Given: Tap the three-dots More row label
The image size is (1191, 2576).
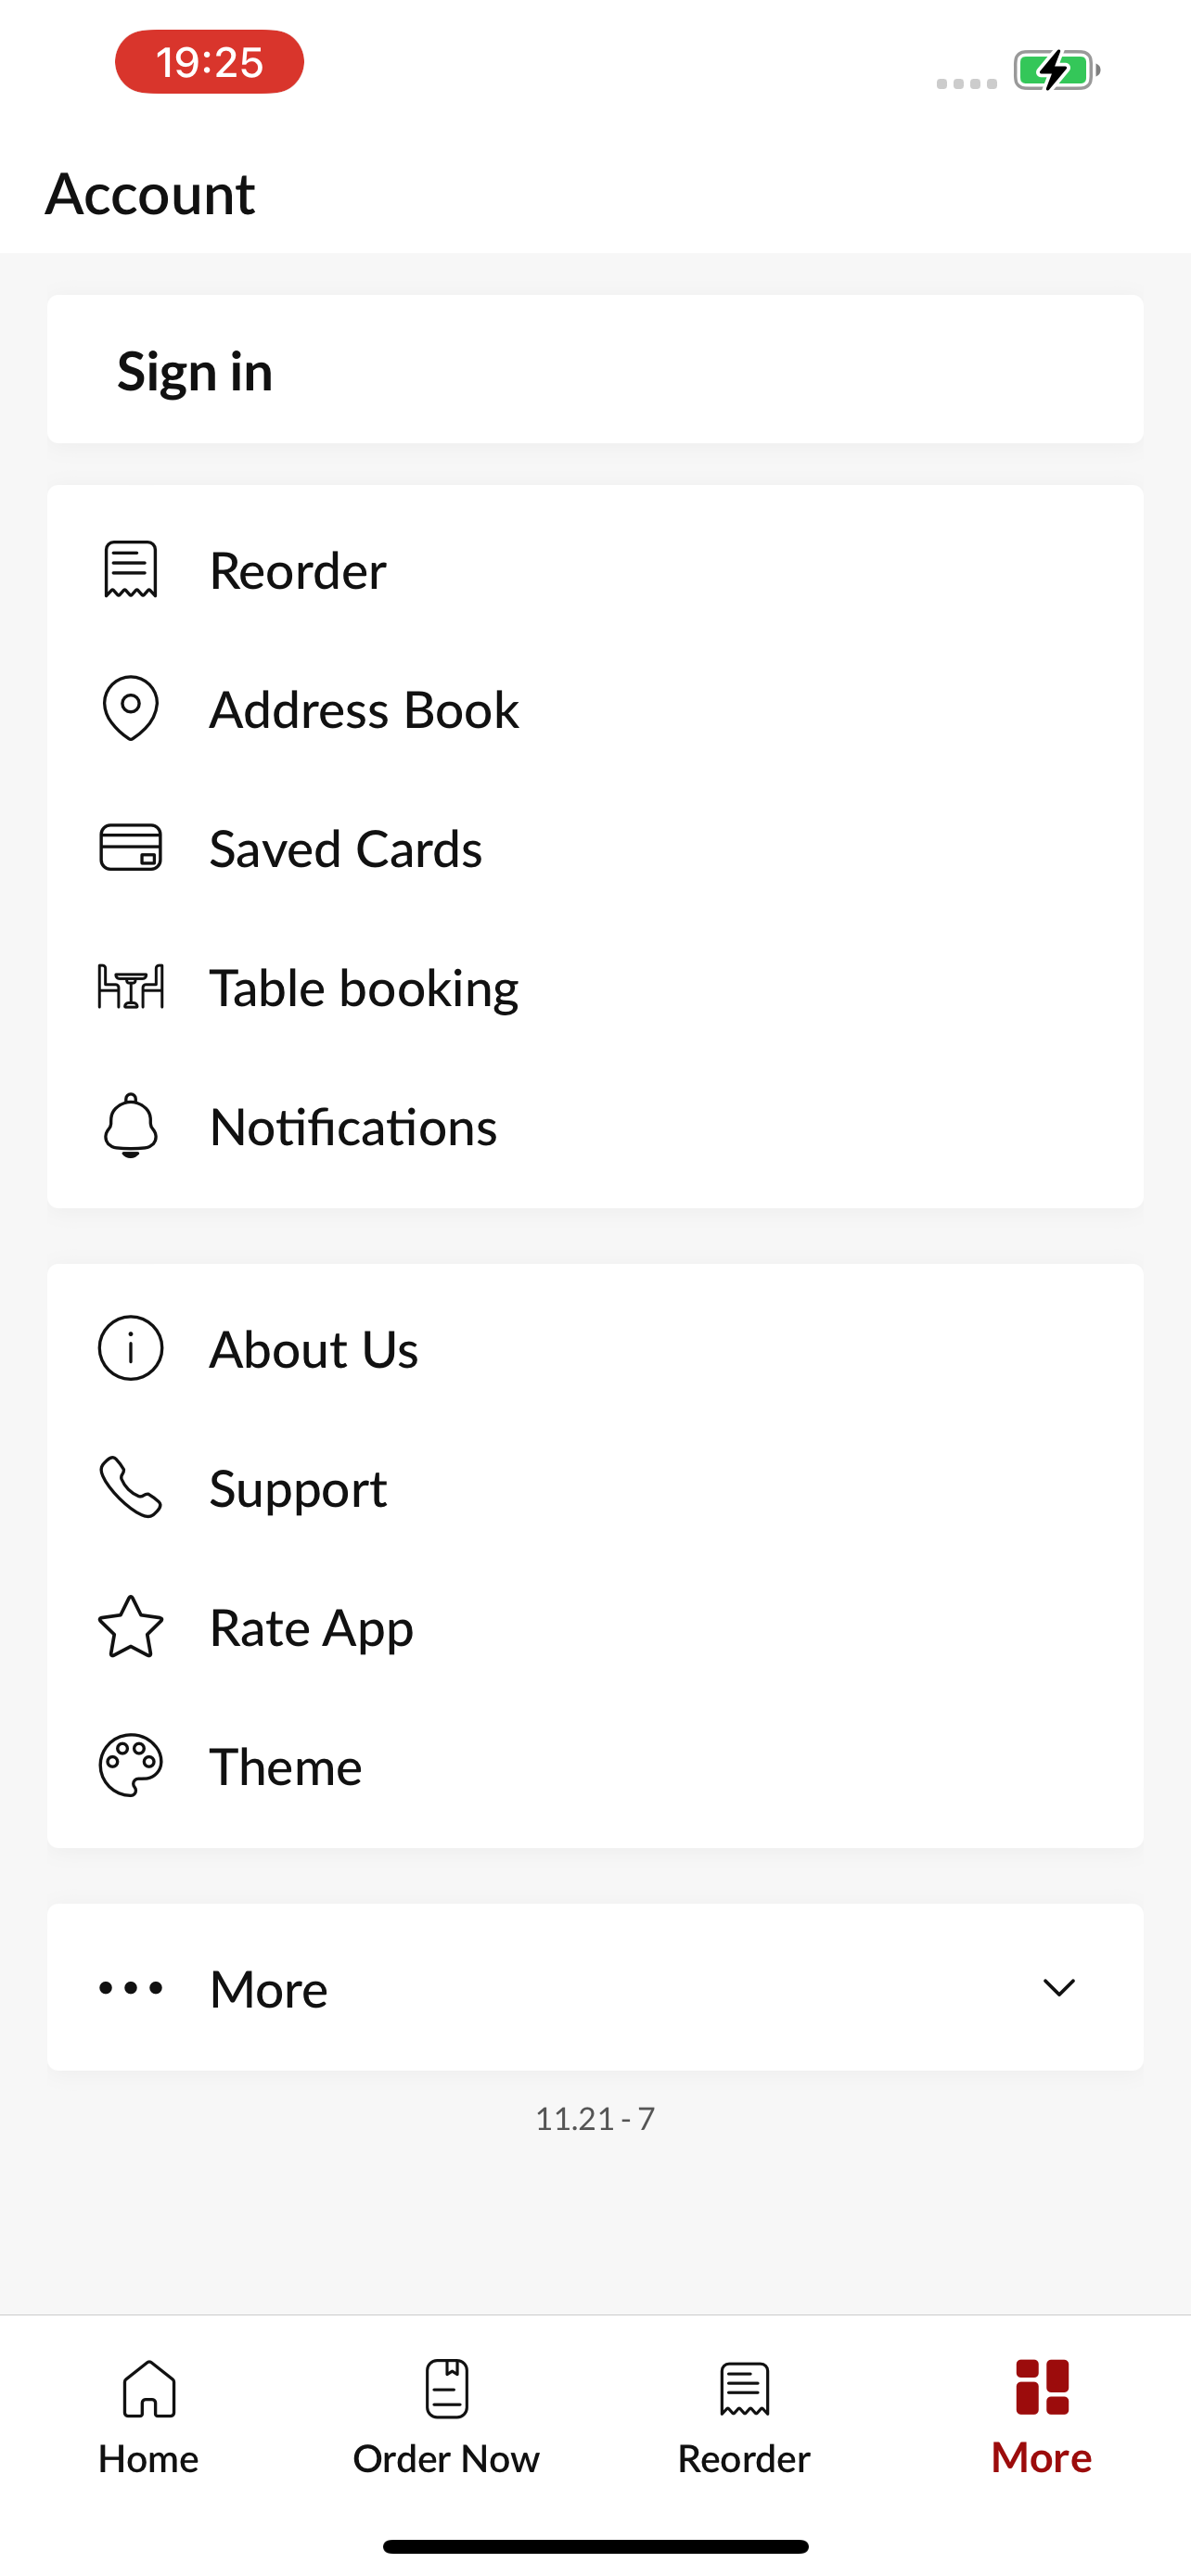Looking at the screenshot, I should (x=268, y=1988).
